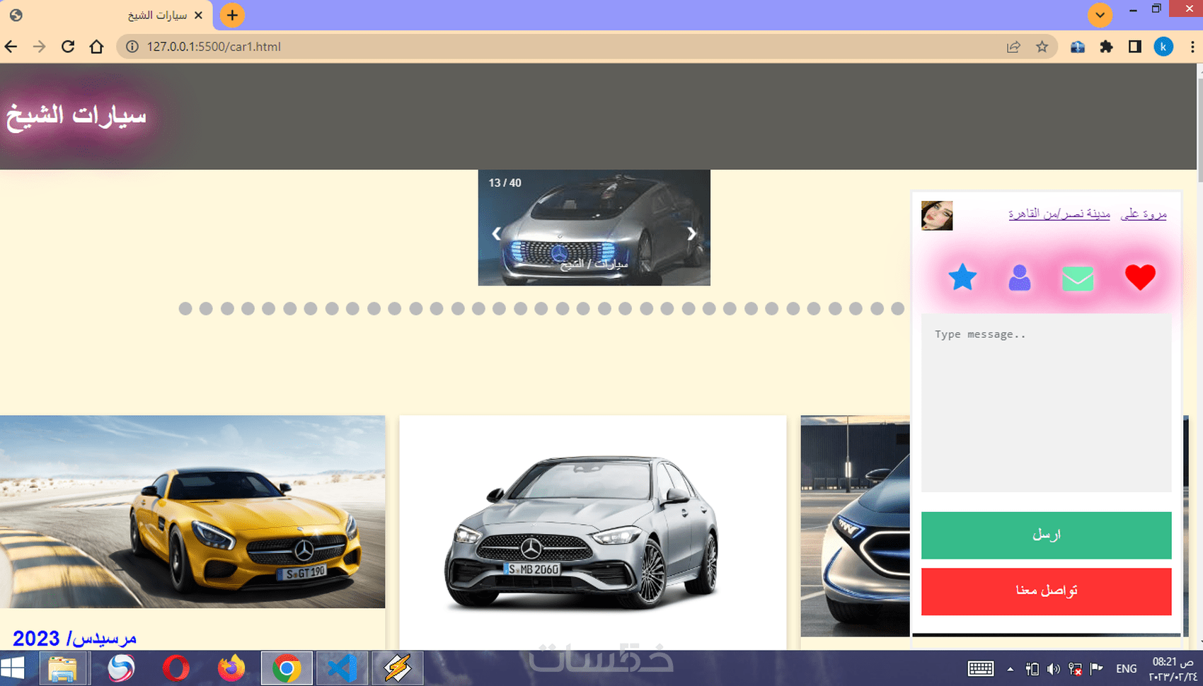Open the silver Mercedes sedan image

(593, 532)
